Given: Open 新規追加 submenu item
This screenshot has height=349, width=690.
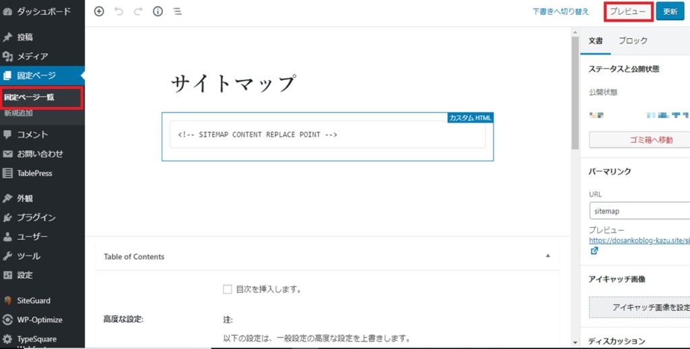Looking at the screenshot, I should point(18,113).
